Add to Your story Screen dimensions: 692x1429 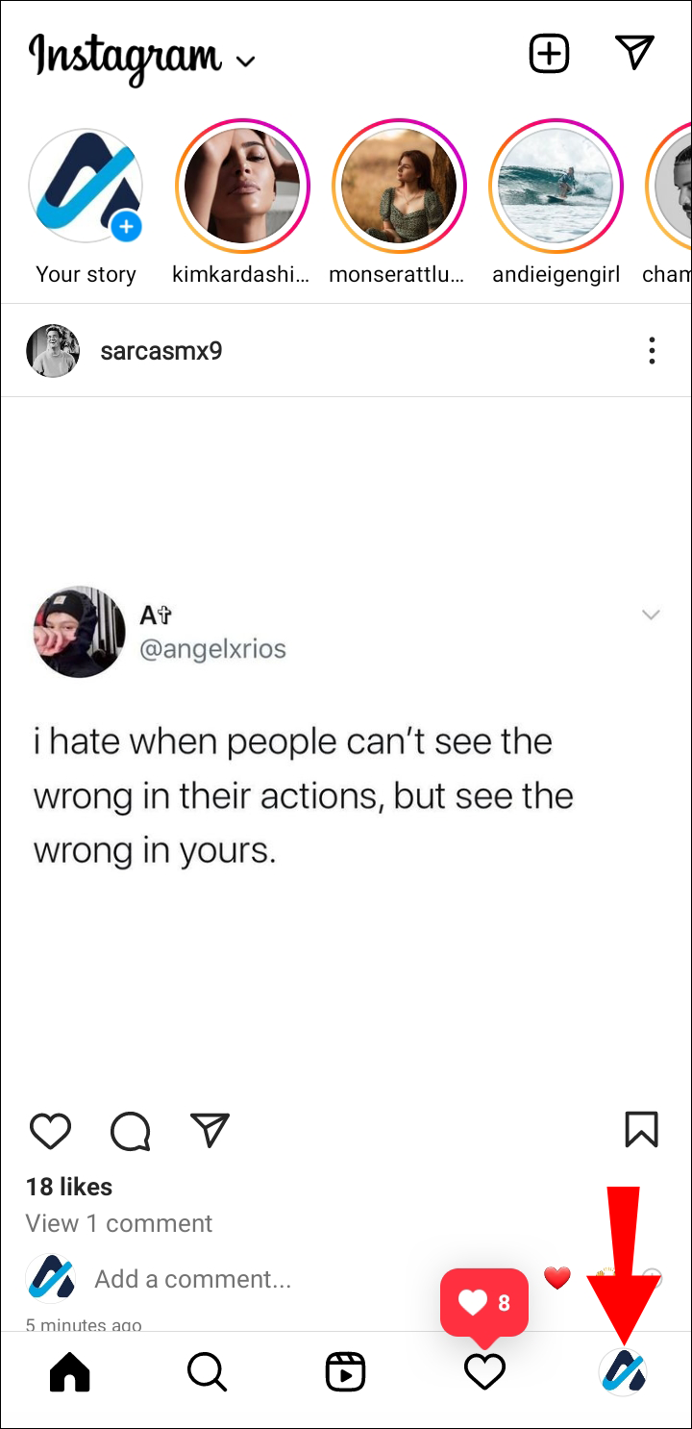point(86,187)
